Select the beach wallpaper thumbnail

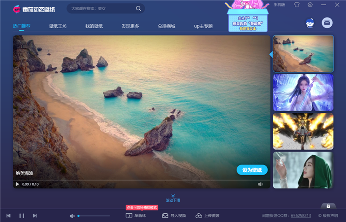coord(303,54)
